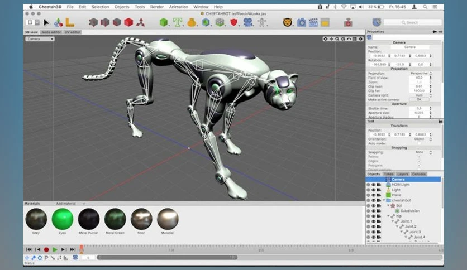
Task: Click the red shield toolbar icon
Action: pos(234,22)
